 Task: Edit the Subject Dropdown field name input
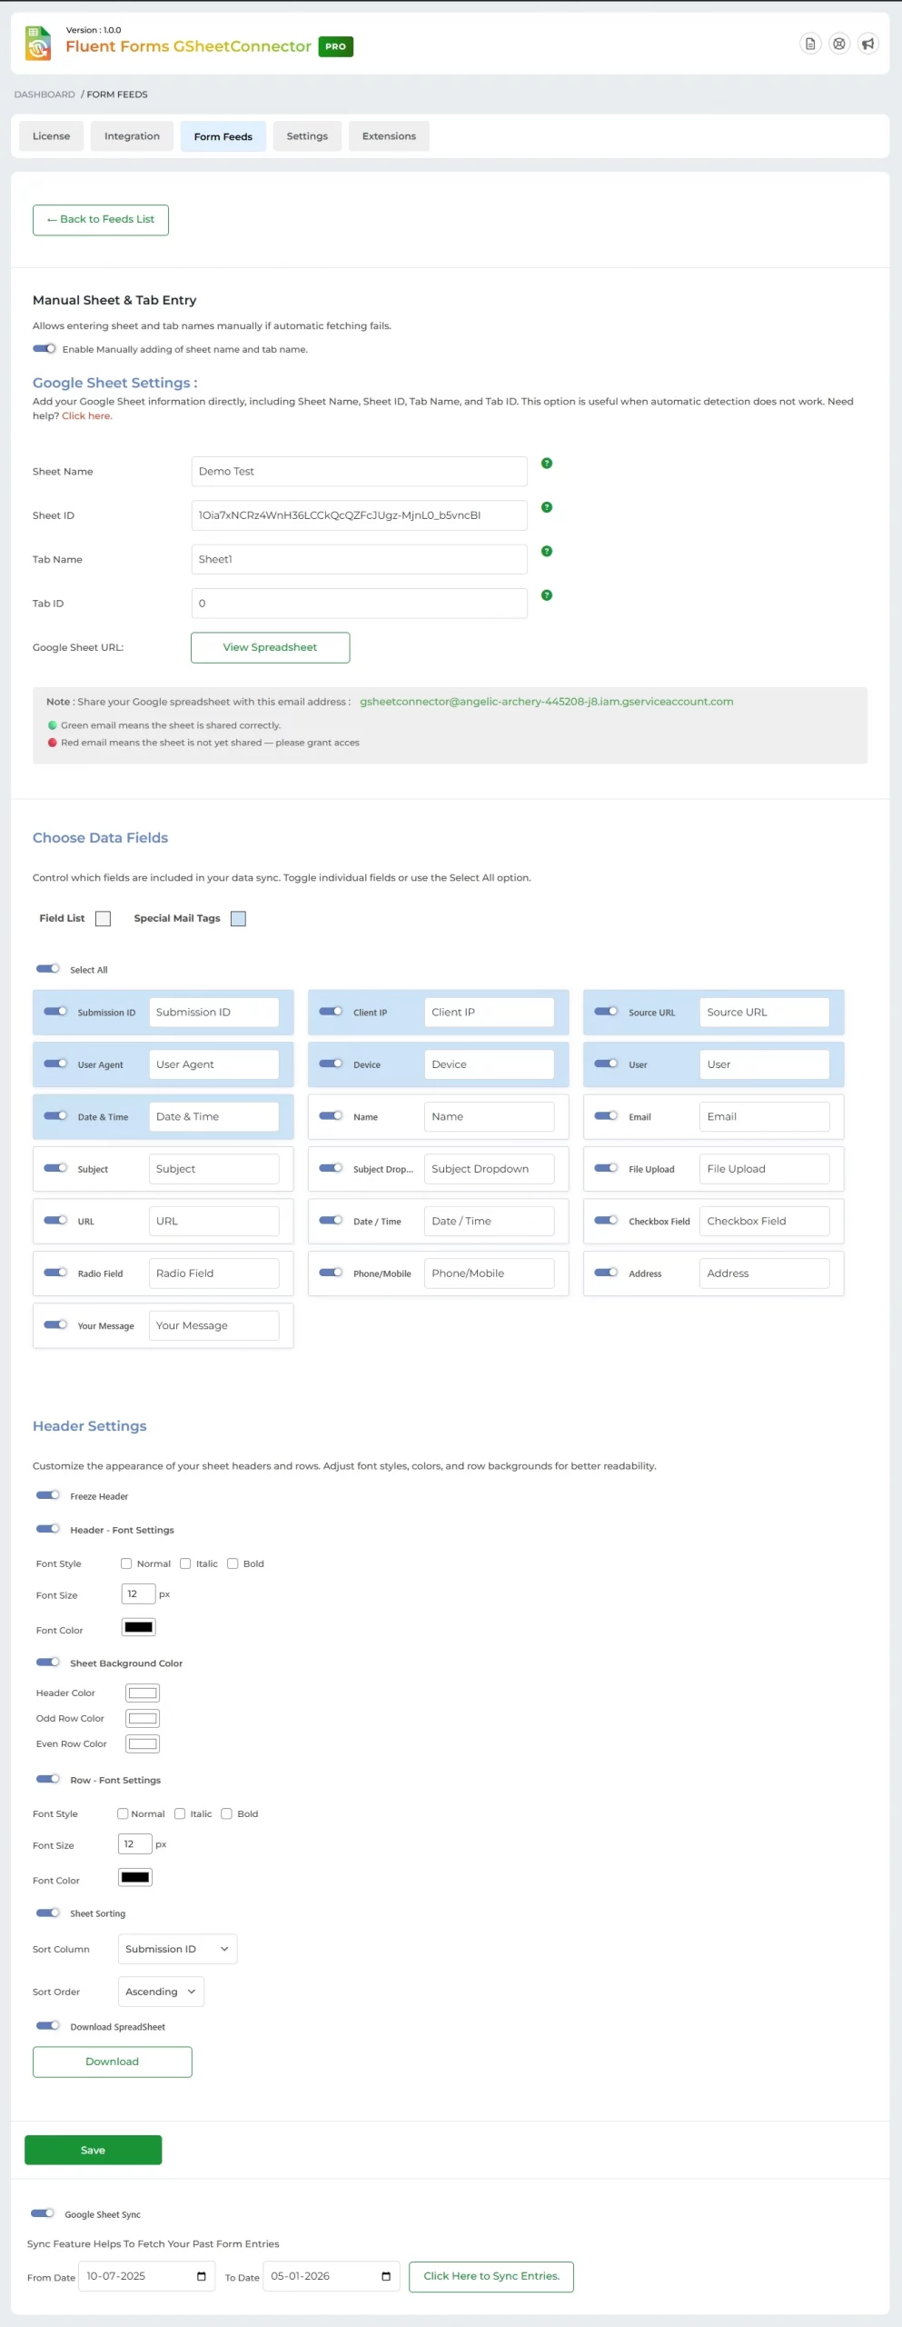click(489, 1169)
